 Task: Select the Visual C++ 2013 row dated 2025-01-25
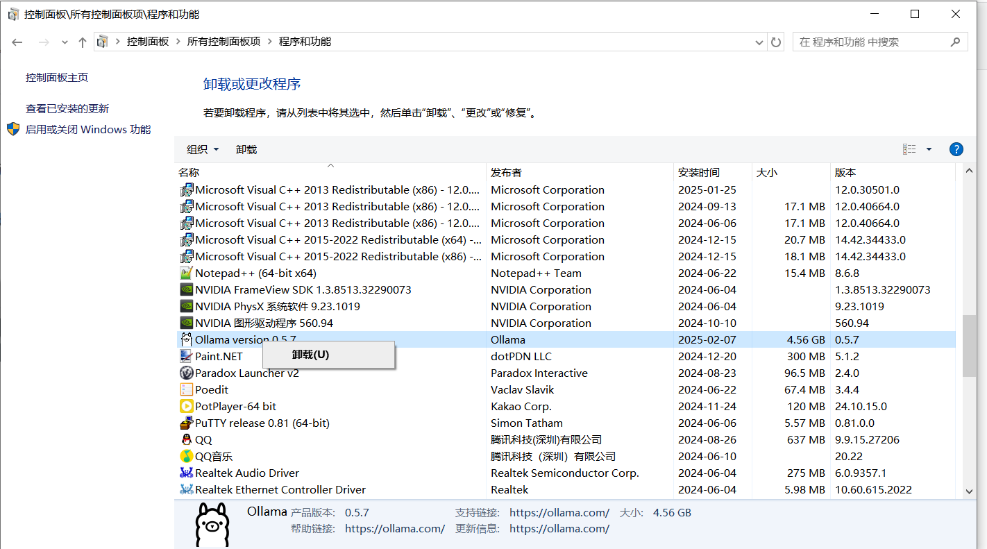pos(565,190)
